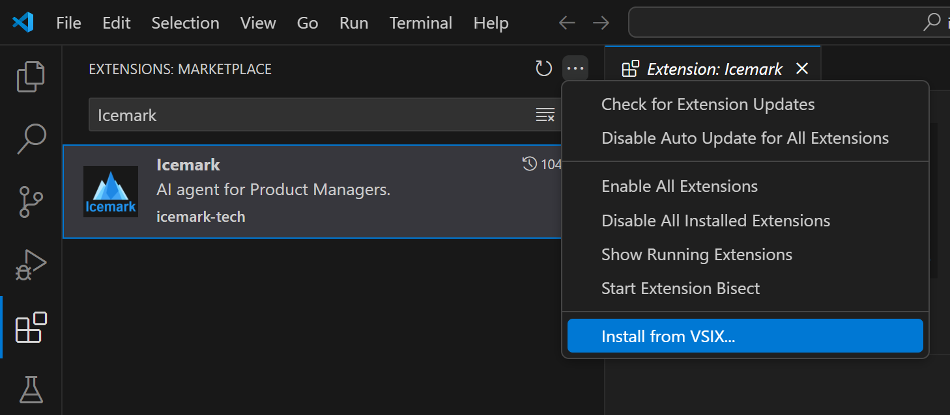Viewport: 950px width, 415px height.
Task: Clear extensions search results
Action: 545,115
